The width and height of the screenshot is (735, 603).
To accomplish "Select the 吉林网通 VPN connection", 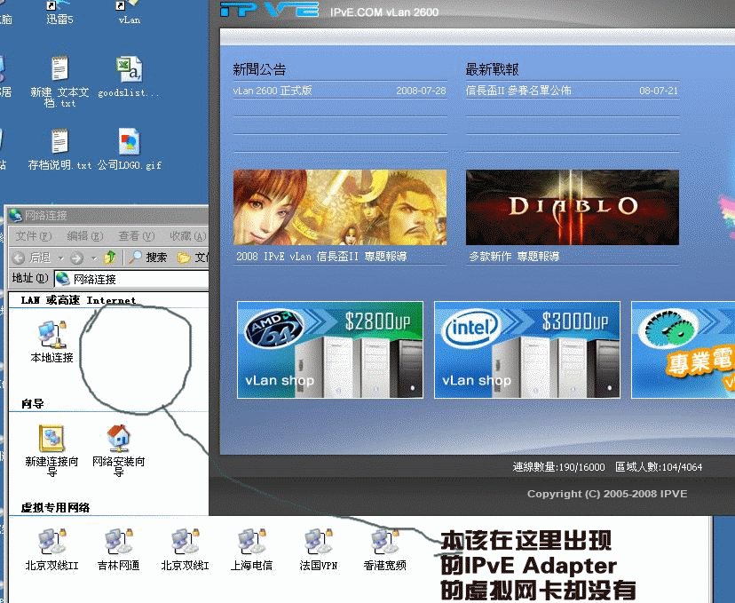I will (x=118, y=542).
